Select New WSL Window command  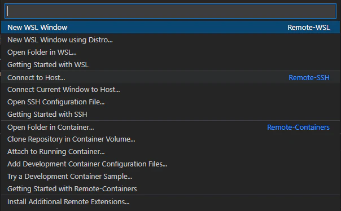(x=171, y=28)
